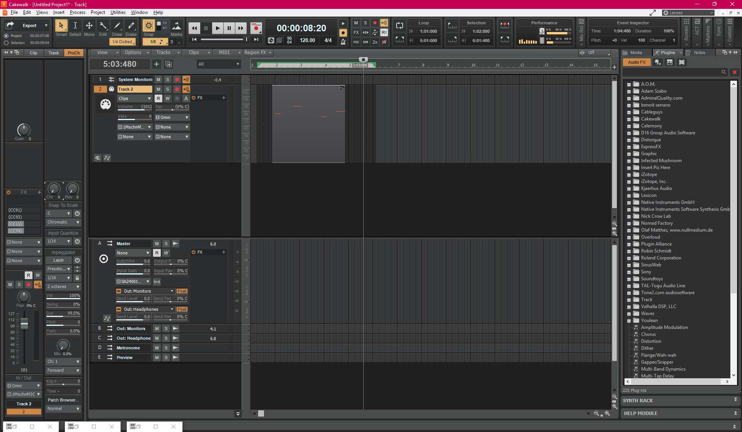Viewport: 742px width, 432px height.
Task: Select the Project radio button
Action: point(6,36)
